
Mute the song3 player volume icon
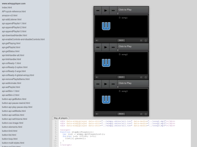(97, 114)
